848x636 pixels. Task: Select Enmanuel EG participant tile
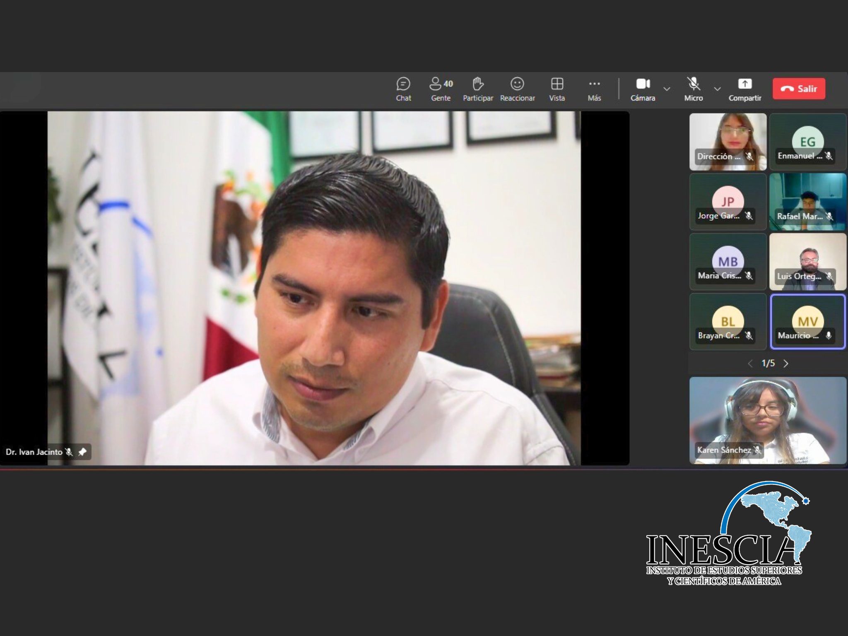click(x=807, y=142)
